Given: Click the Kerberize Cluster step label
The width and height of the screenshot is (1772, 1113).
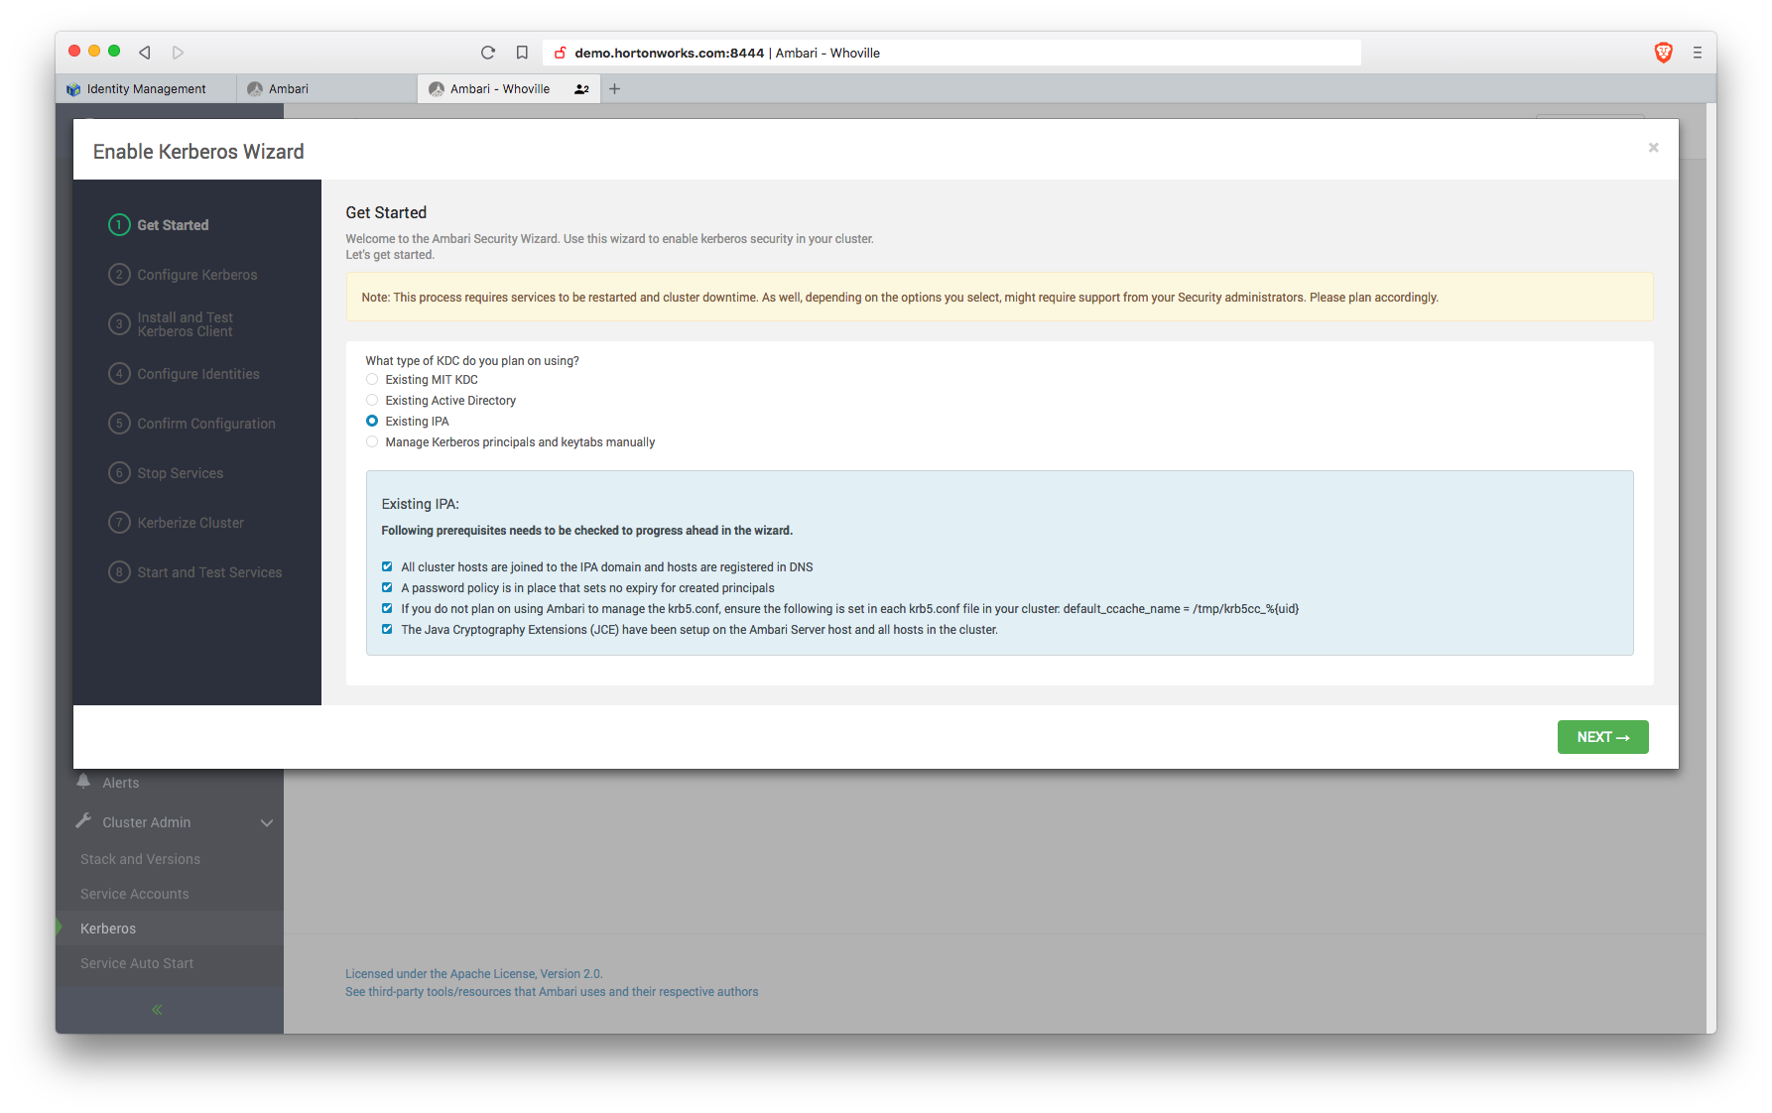Looking at the screenshot, I should coord(190,523).
